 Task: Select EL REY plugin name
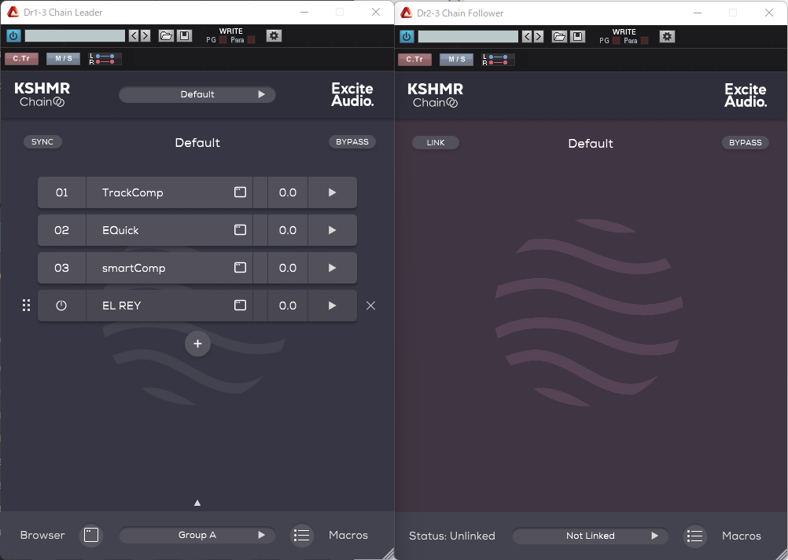click(x=122, y=306)
